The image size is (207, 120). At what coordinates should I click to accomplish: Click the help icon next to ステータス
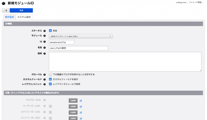click(x=45, y=31)
